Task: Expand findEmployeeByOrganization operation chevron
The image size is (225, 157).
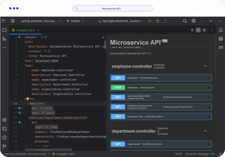Action: tap(209, 107)
